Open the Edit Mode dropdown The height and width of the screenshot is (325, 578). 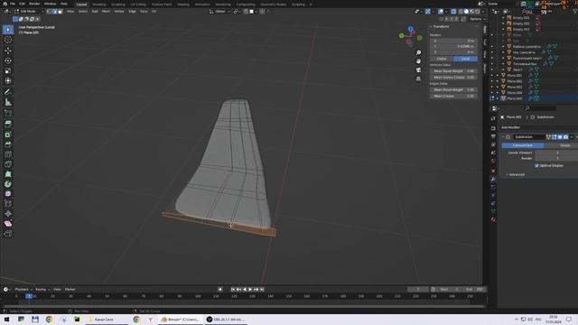click(x=29, y=12)
